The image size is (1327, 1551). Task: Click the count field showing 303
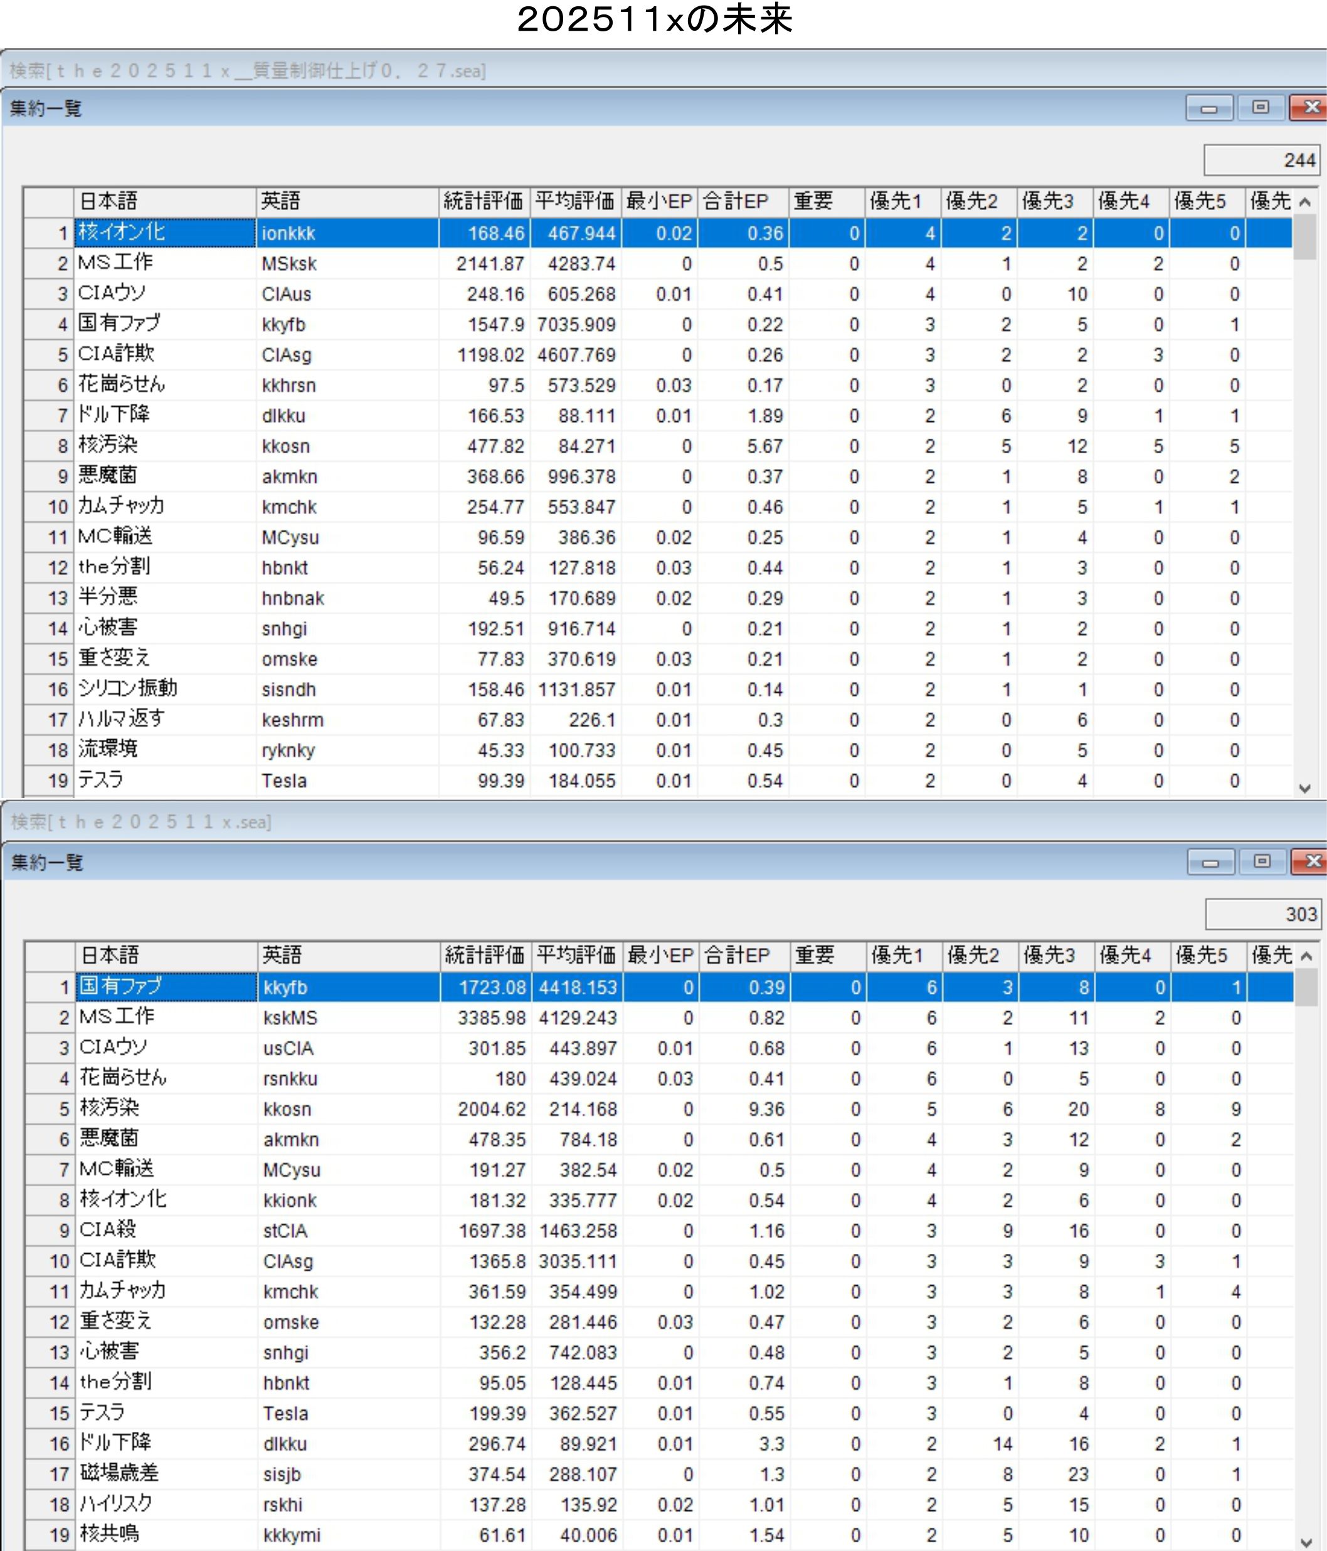tap(1262, 914)
